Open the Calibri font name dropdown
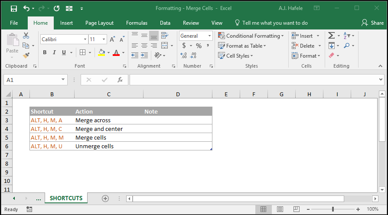 [x=85, y=39]
